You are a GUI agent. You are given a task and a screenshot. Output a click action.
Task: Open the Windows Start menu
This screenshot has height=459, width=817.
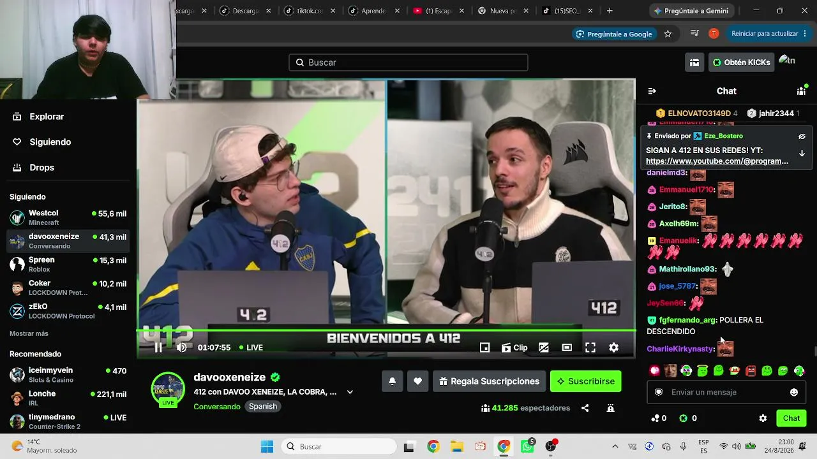[267, 447]
